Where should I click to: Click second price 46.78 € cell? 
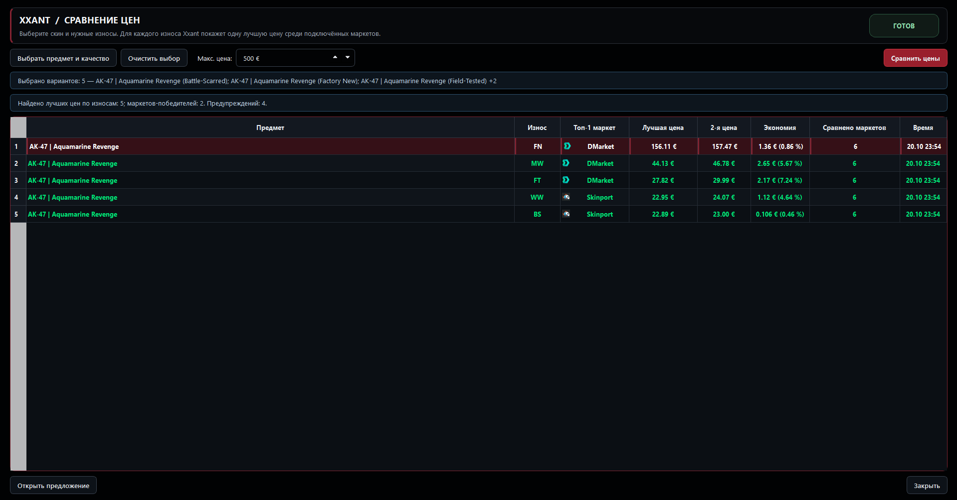pyautogui.click(x=724, y=163)
